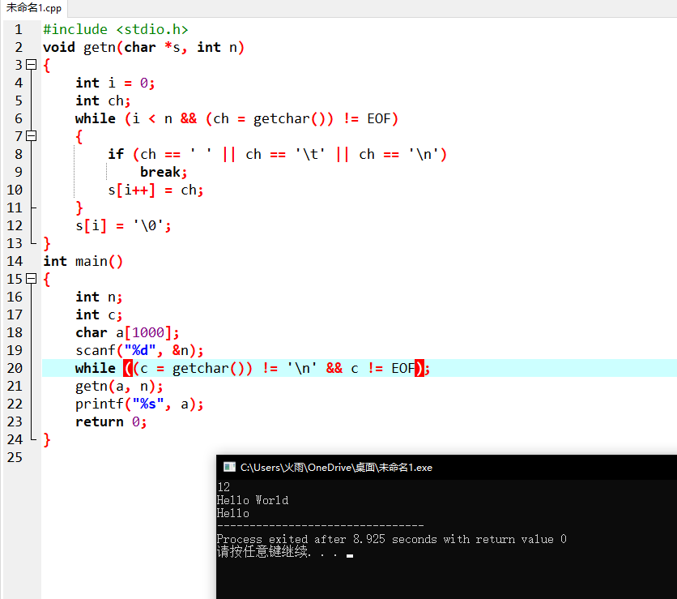The width and height of the screenshot is (677, 599).
Task: Click 'EOF' on line 6
Action: point(379,119)
